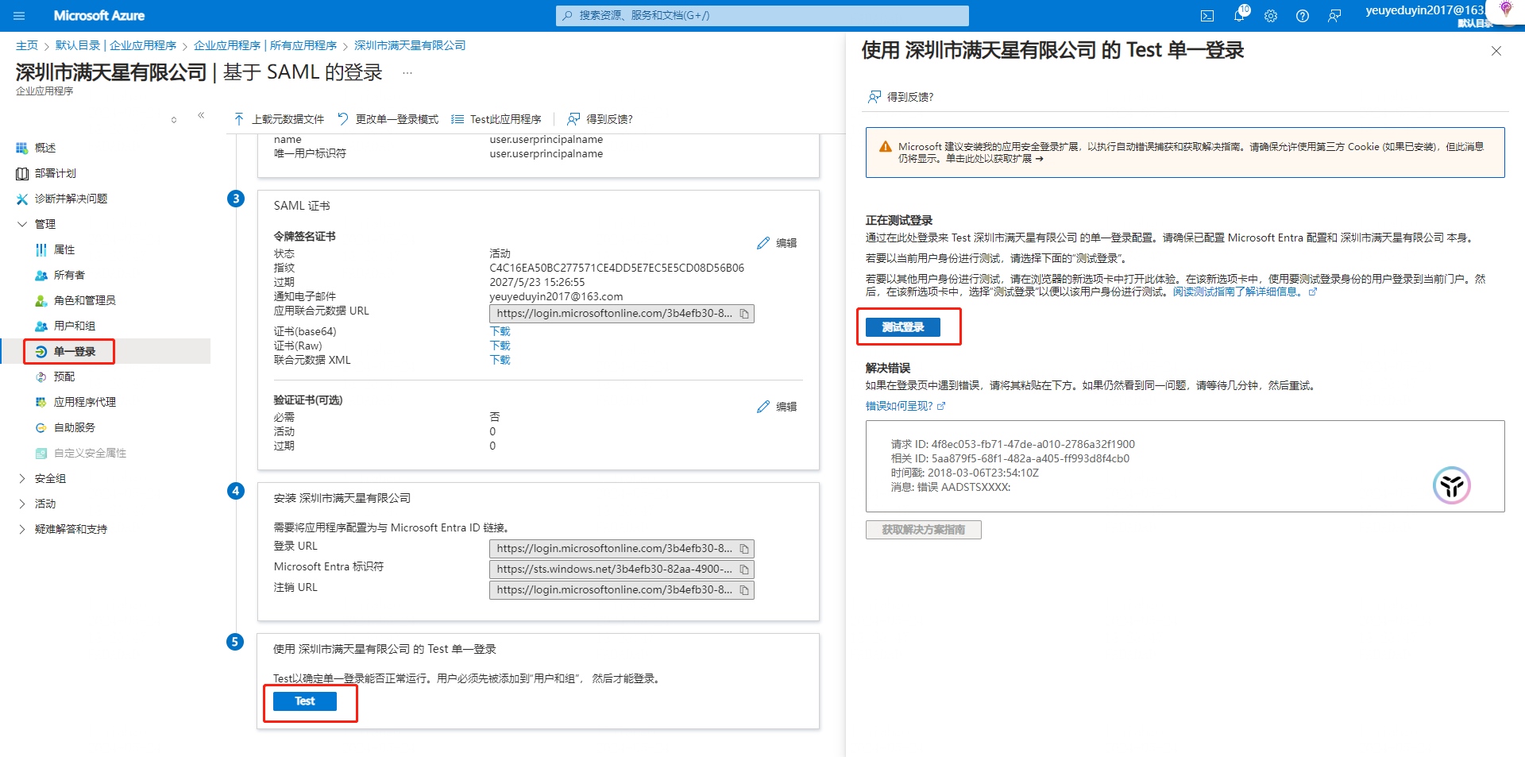1525x757 pixels.
Task: Click the Microsoft Entra 标识符 field
Action: click(622, 570)
